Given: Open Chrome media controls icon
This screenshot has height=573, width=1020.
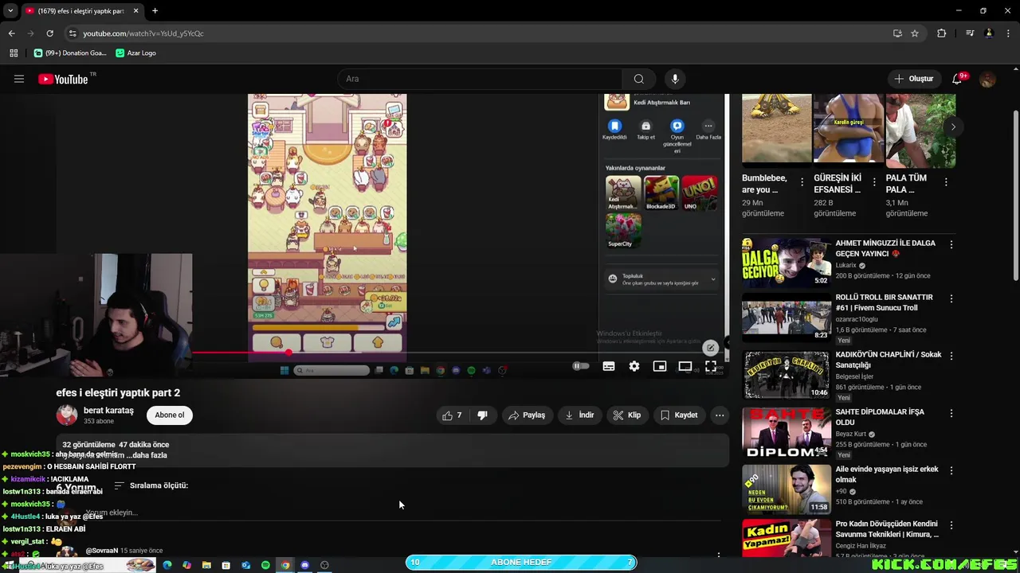Looking at the screenshot, I should pyautogui.click(x=970, y=33).
